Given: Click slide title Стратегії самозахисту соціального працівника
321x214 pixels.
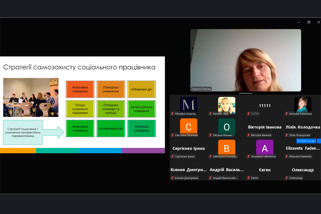Looking at the screenshot, I should (80, 67).
